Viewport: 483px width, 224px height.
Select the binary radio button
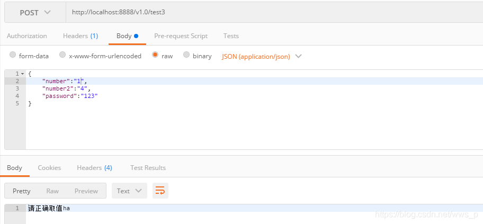(186, 55)
